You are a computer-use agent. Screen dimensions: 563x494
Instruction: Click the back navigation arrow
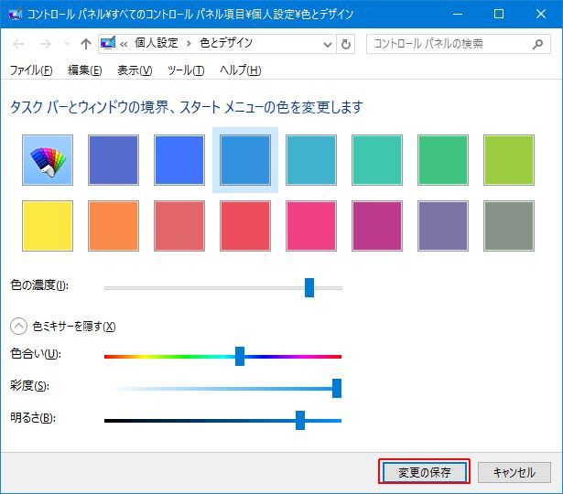[x=19, y=44]
